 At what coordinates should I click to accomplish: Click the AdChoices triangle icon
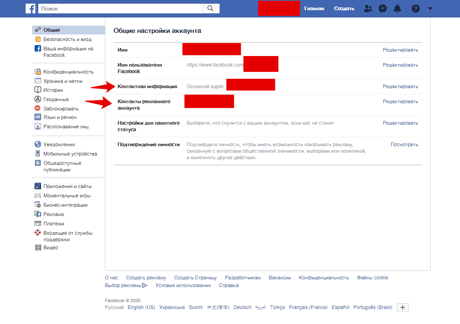(x=145, y=285)
